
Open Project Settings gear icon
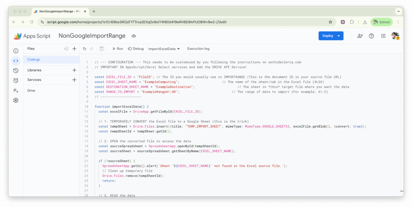(x=16, y=100)
